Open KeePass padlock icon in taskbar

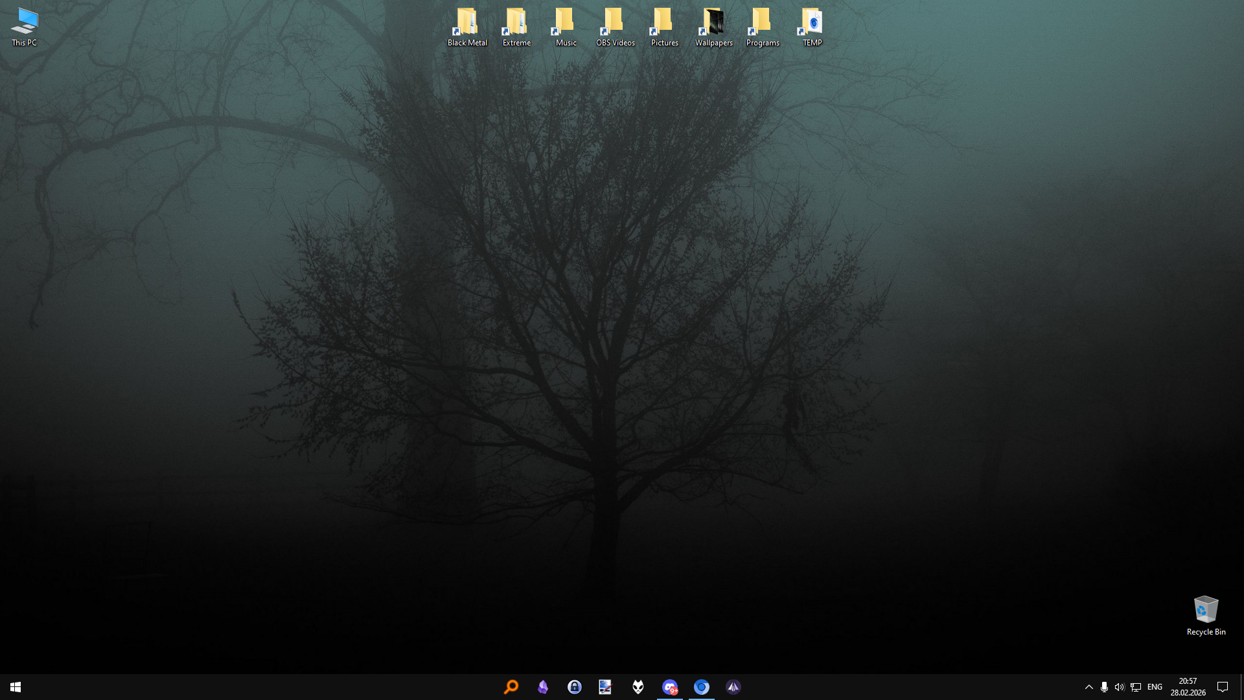coord(575,687)
